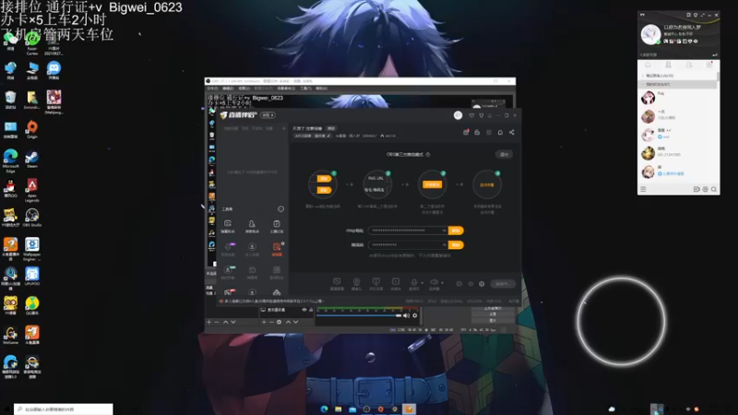The image size is (738, 415).
Task: Move OBS source down with arrow
Action: pyautogui.click(x=295, y=322)
